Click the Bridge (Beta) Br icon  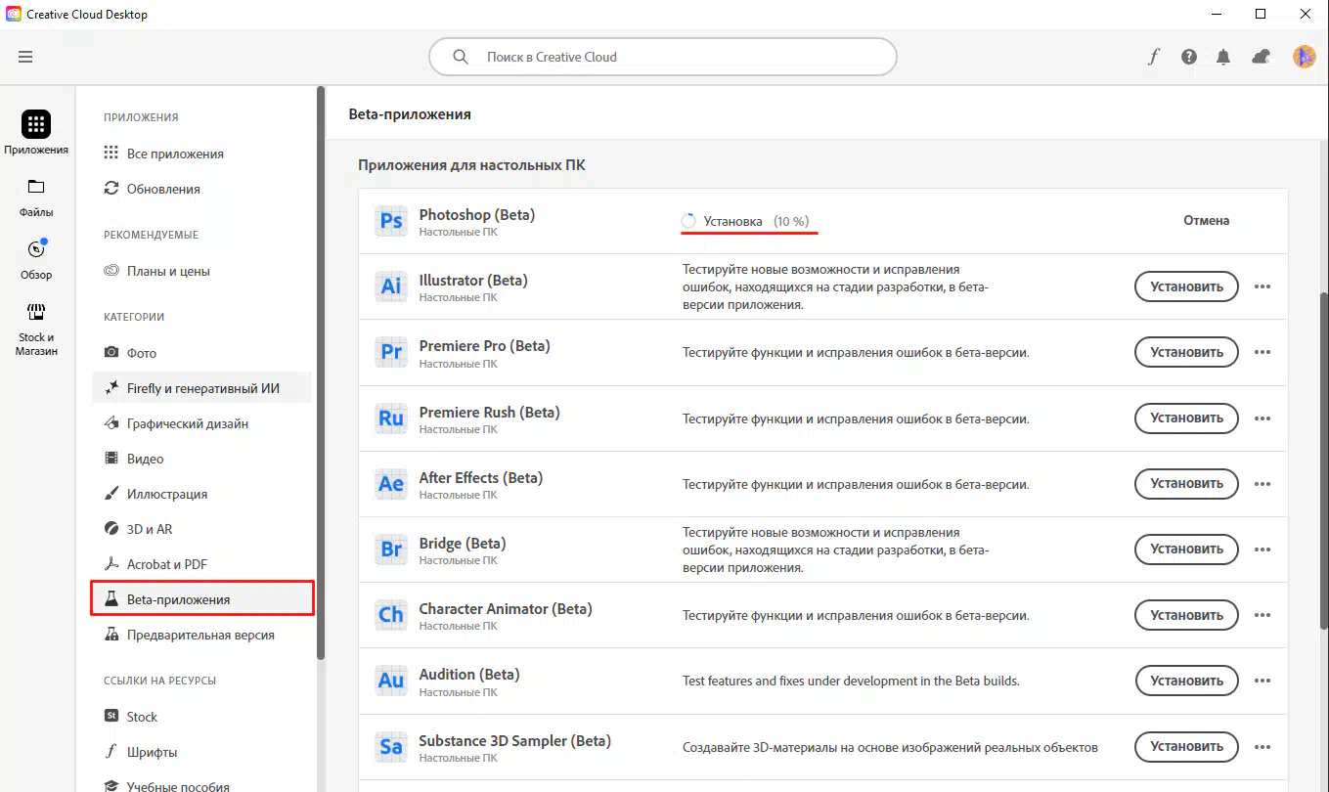(391, 549)
